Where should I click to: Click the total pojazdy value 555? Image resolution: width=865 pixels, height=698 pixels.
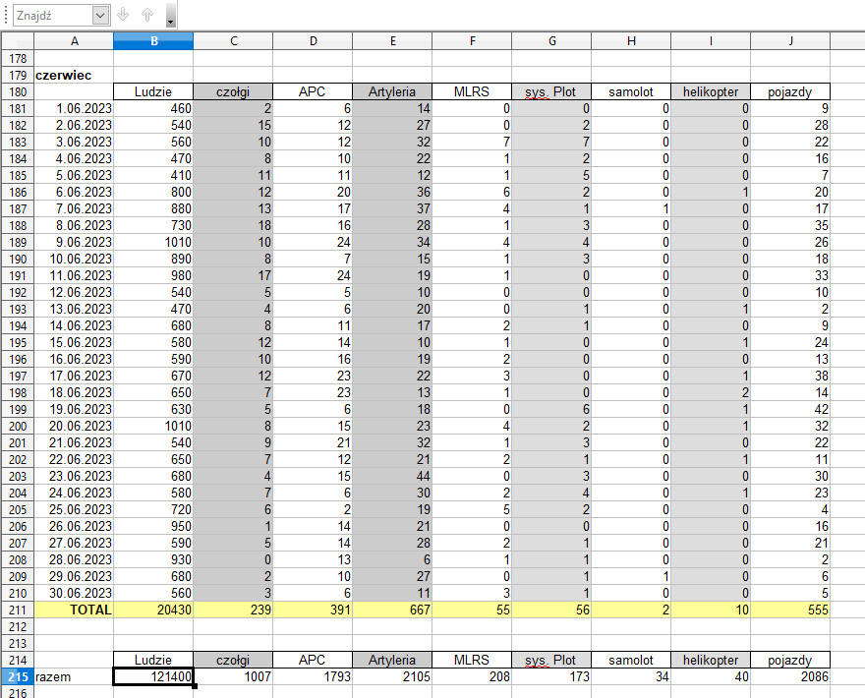tap(790, 610)
